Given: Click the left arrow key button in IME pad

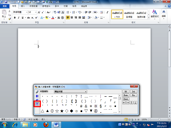Looking at the screenshot, I should (x=124, y=103).
